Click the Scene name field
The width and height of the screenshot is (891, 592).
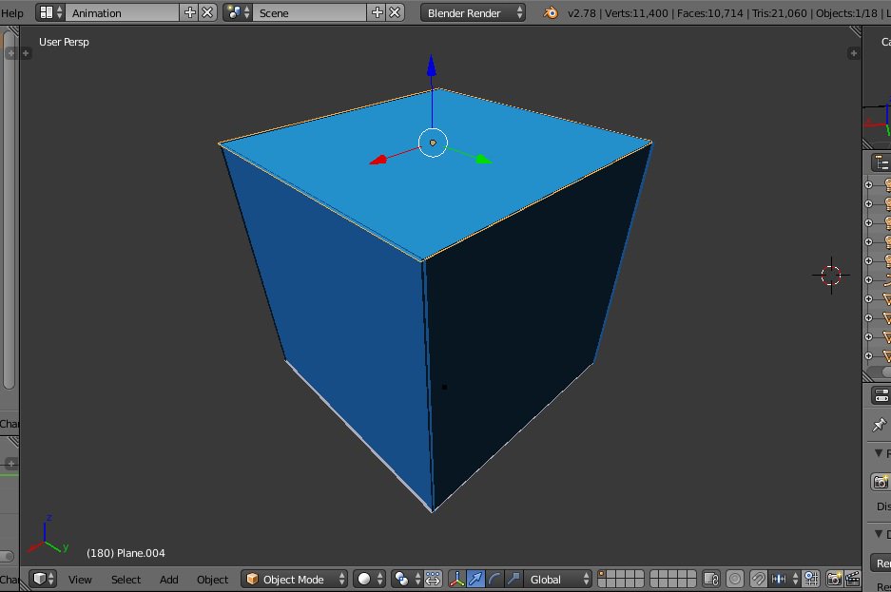tap(310, 12)
